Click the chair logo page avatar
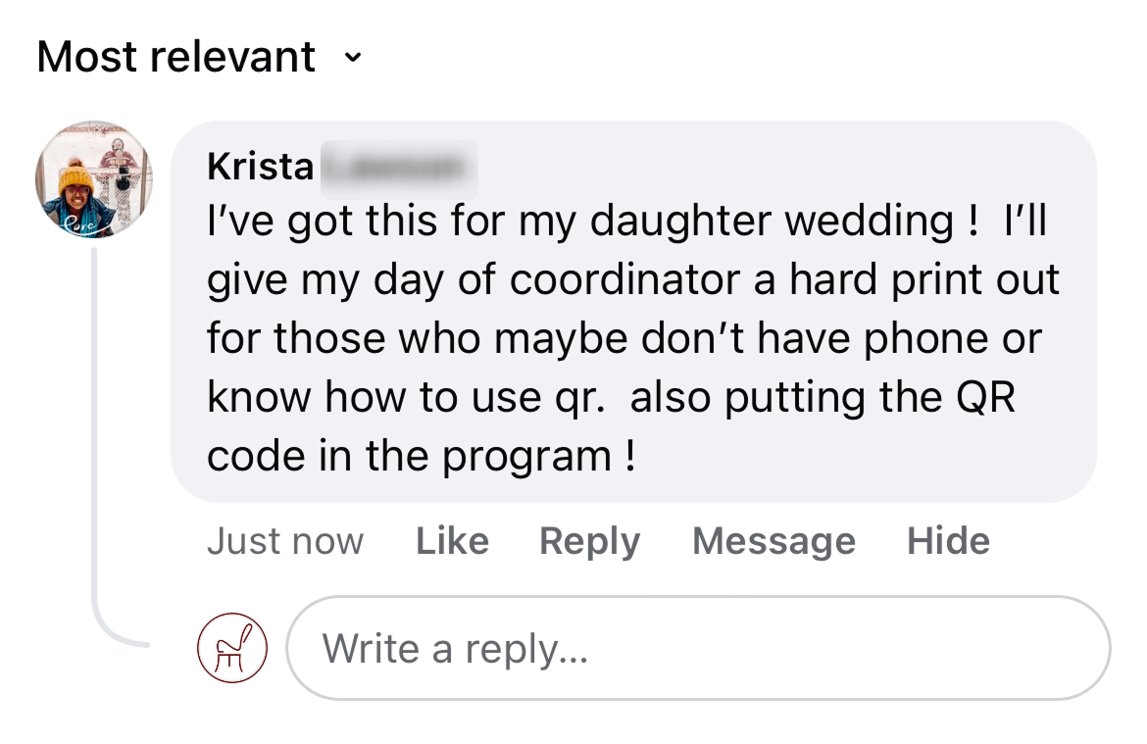 232,648
